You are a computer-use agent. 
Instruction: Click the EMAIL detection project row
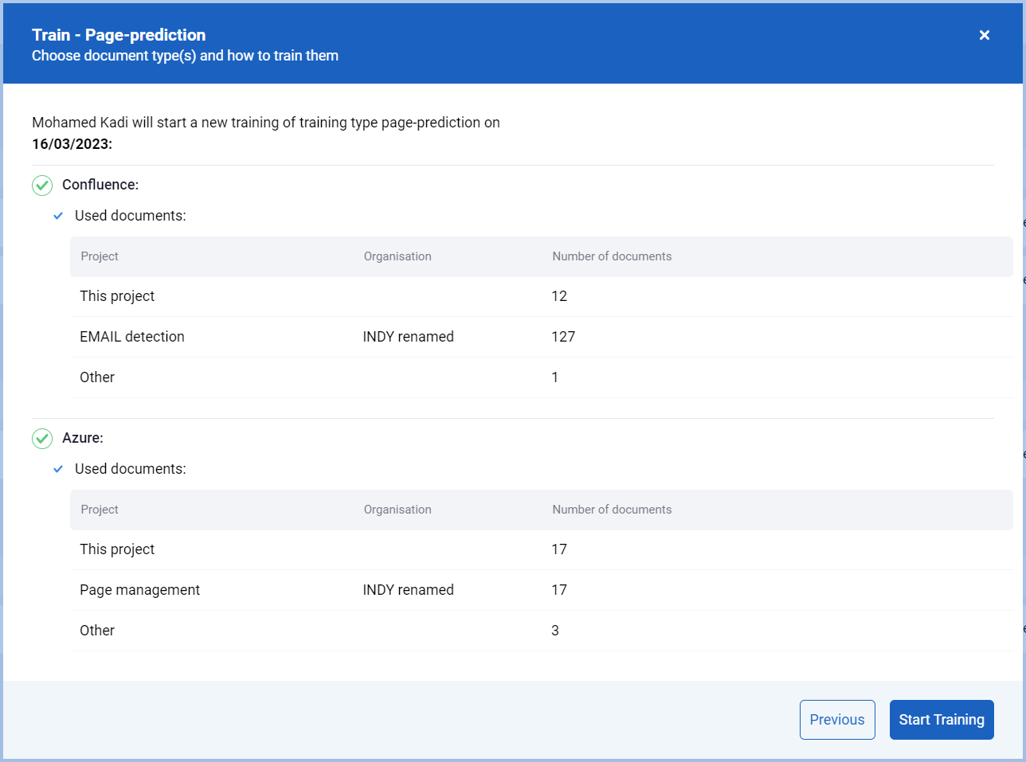542,337
